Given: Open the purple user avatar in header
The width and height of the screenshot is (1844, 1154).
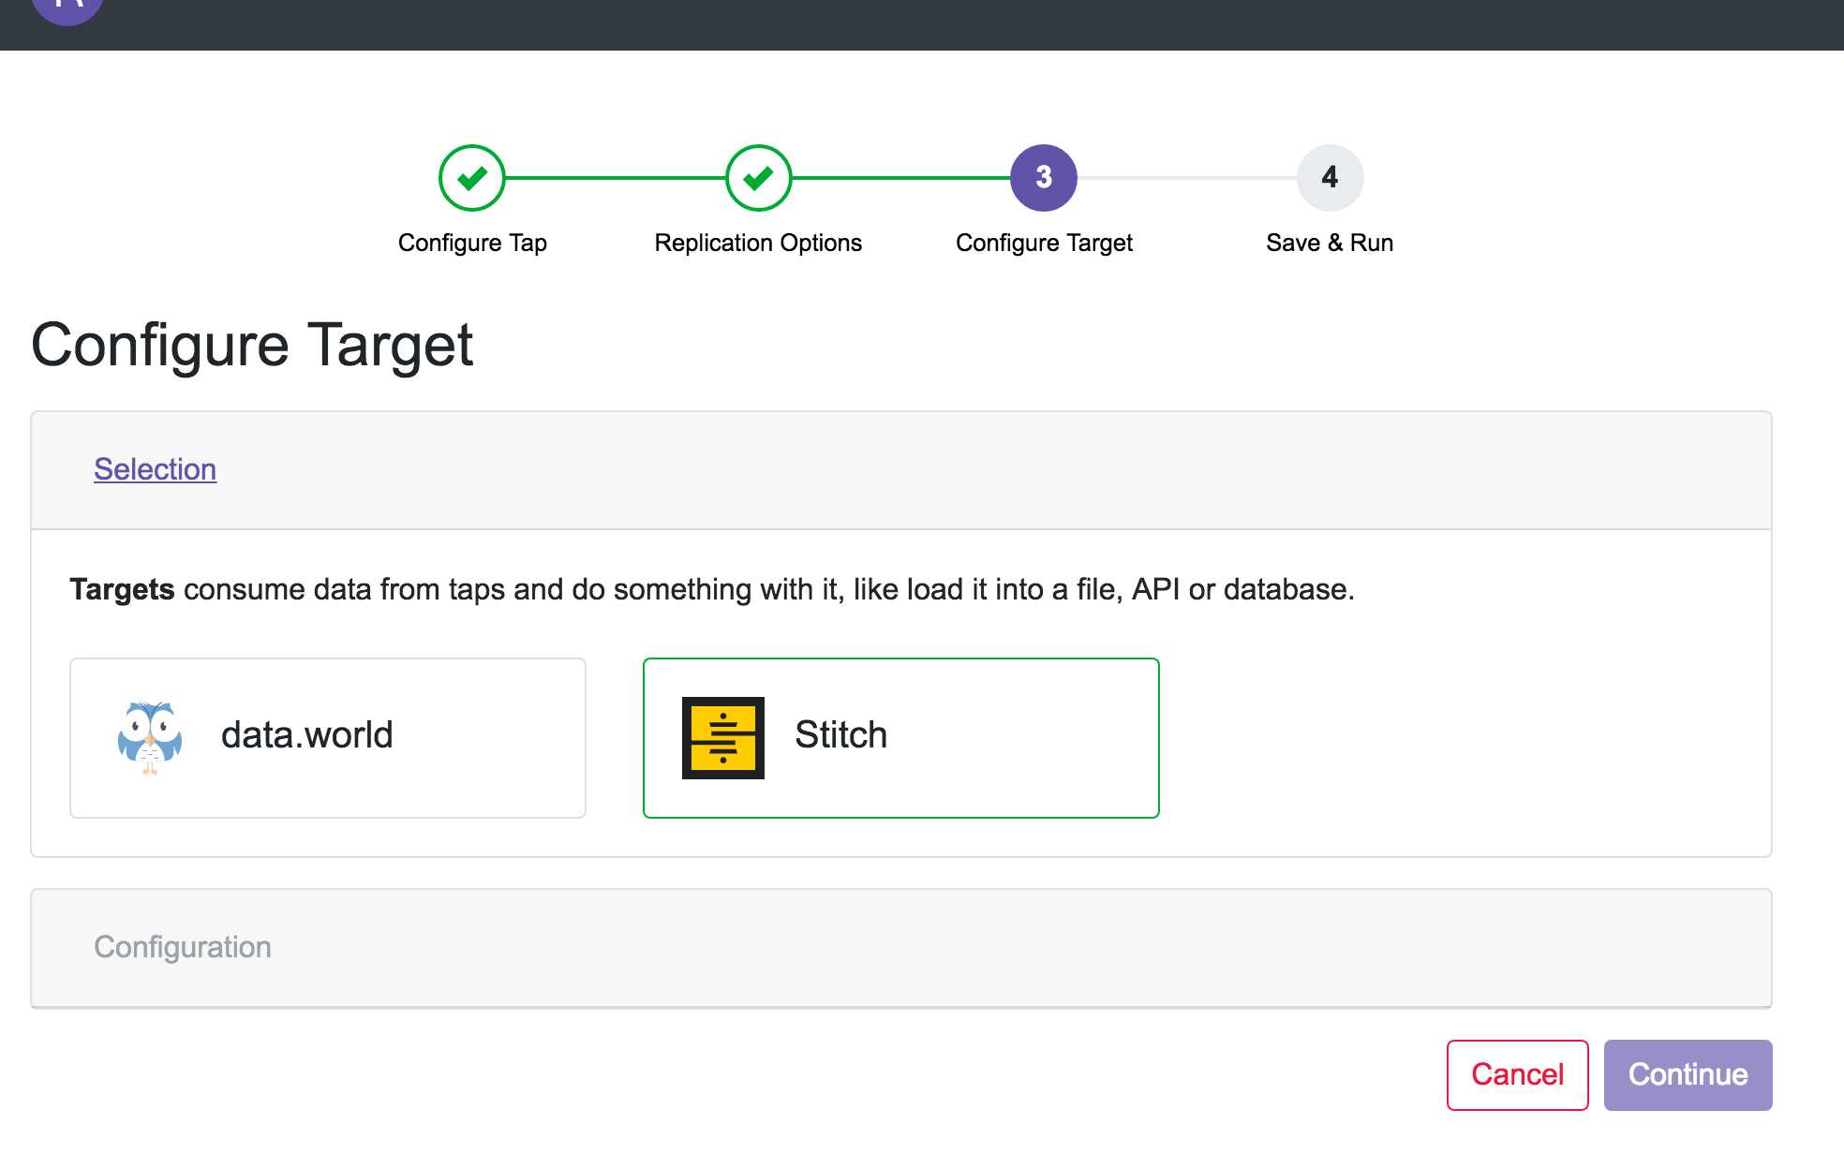Looking at the screenshot, I should coord(67,9).
